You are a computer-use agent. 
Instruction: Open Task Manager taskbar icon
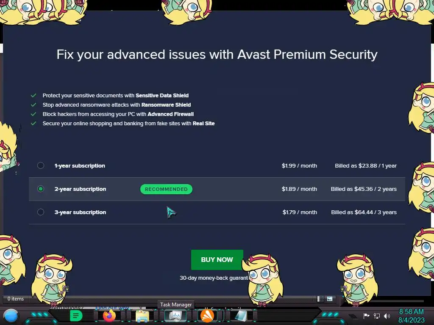tap(175, 316)
